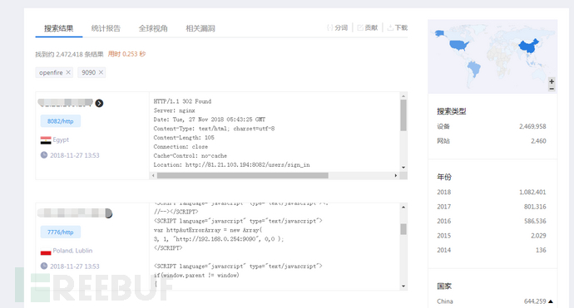The width and height of the screenshot is (574, 308).
Task: Click the 'Server: nginx' line
Action: (174, 110)
